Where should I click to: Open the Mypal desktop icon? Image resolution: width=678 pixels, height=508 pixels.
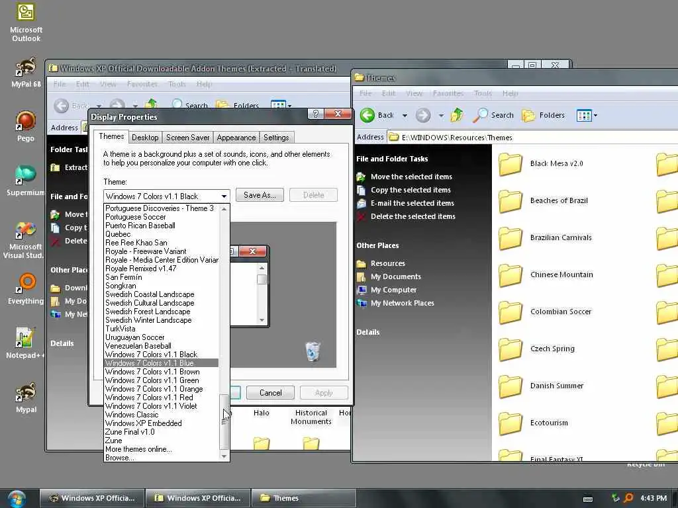26,398
